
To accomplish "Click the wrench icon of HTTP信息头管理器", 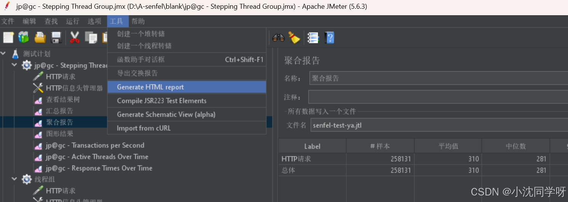I will (x=38, y=88).
